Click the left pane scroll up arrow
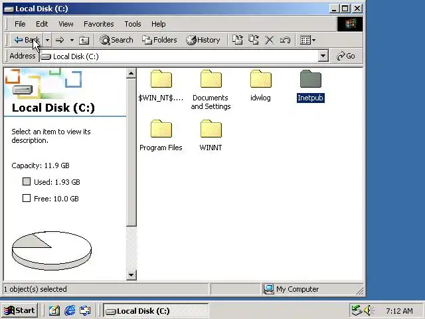 pos(131,74)
